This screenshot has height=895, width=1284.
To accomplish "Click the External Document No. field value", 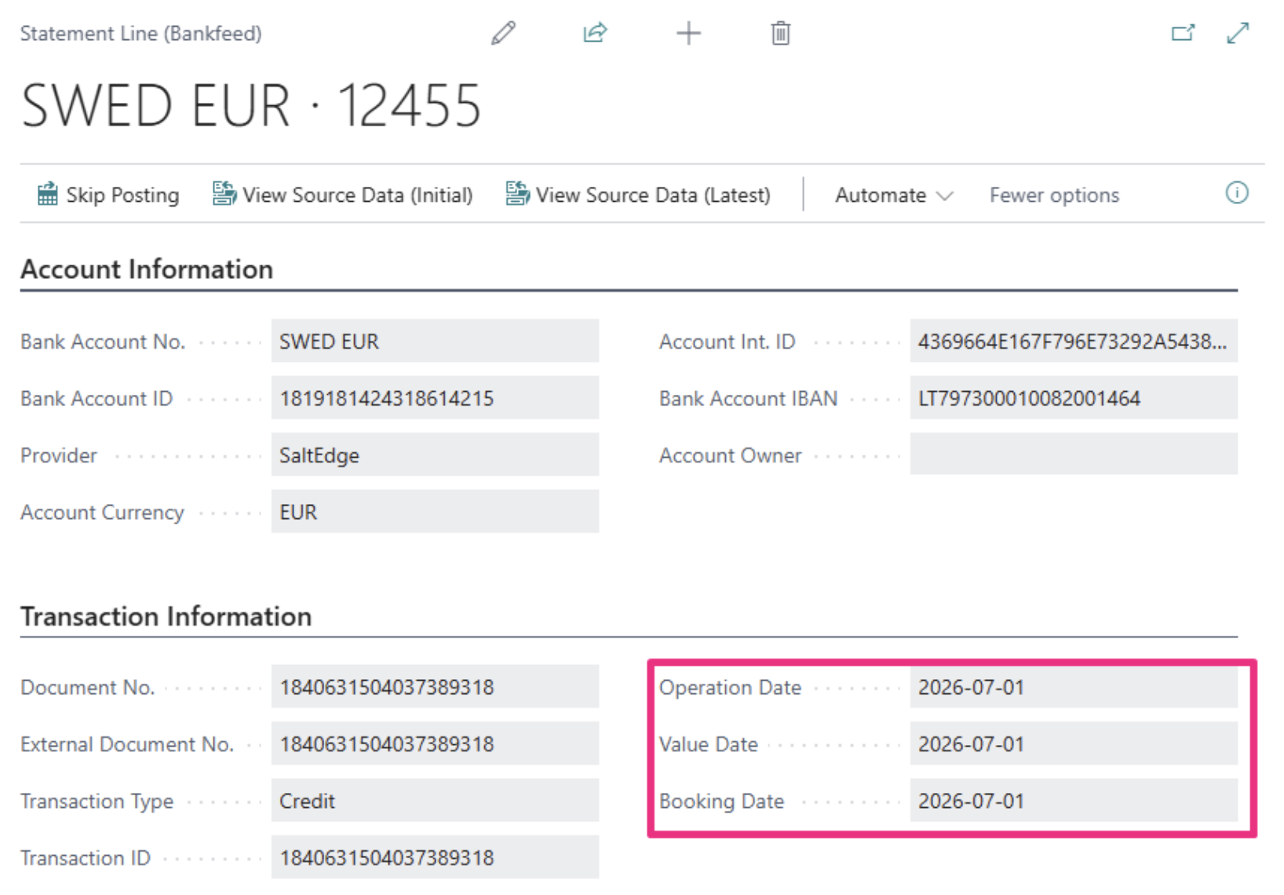I will click(x=435, y=743).
